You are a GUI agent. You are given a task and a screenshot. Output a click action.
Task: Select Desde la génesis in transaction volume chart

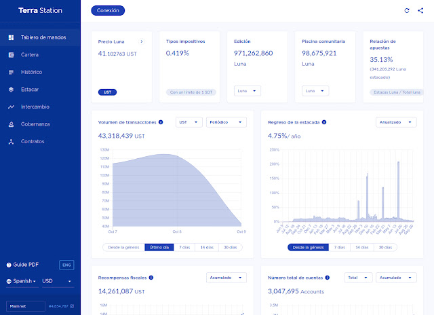[123, 247]
